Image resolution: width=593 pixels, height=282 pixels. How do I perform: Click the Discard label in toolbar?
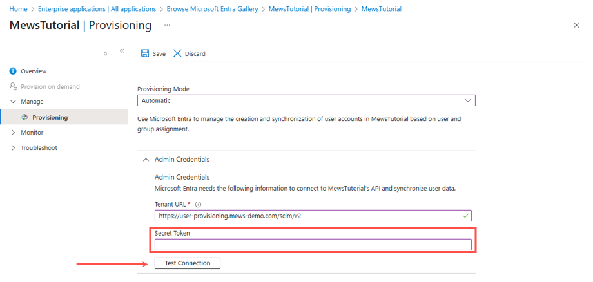(195, 53)
